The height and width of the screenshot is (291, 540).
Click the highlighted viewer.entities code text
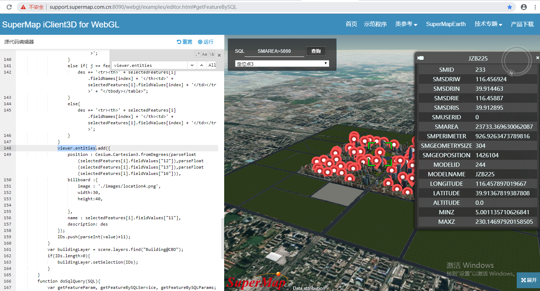pos(76,148)
